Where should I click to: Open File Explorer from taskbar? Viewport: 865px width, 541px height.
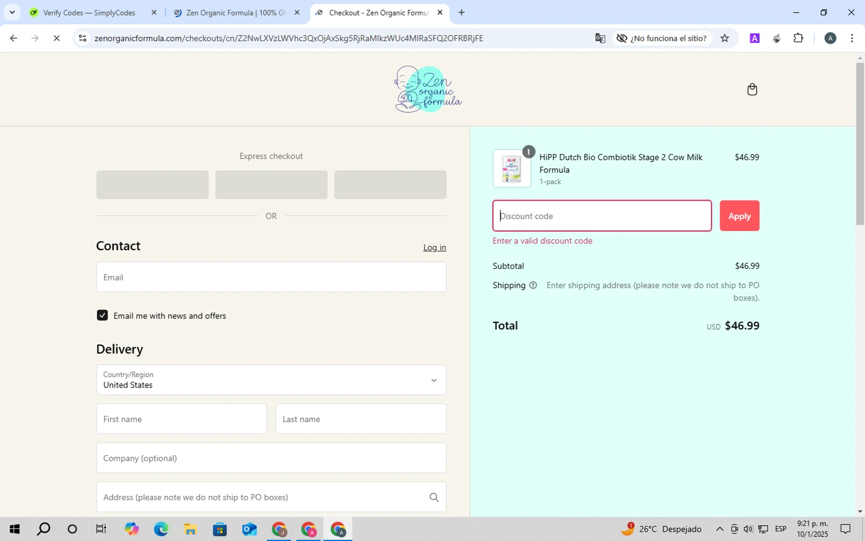point(190,529)
